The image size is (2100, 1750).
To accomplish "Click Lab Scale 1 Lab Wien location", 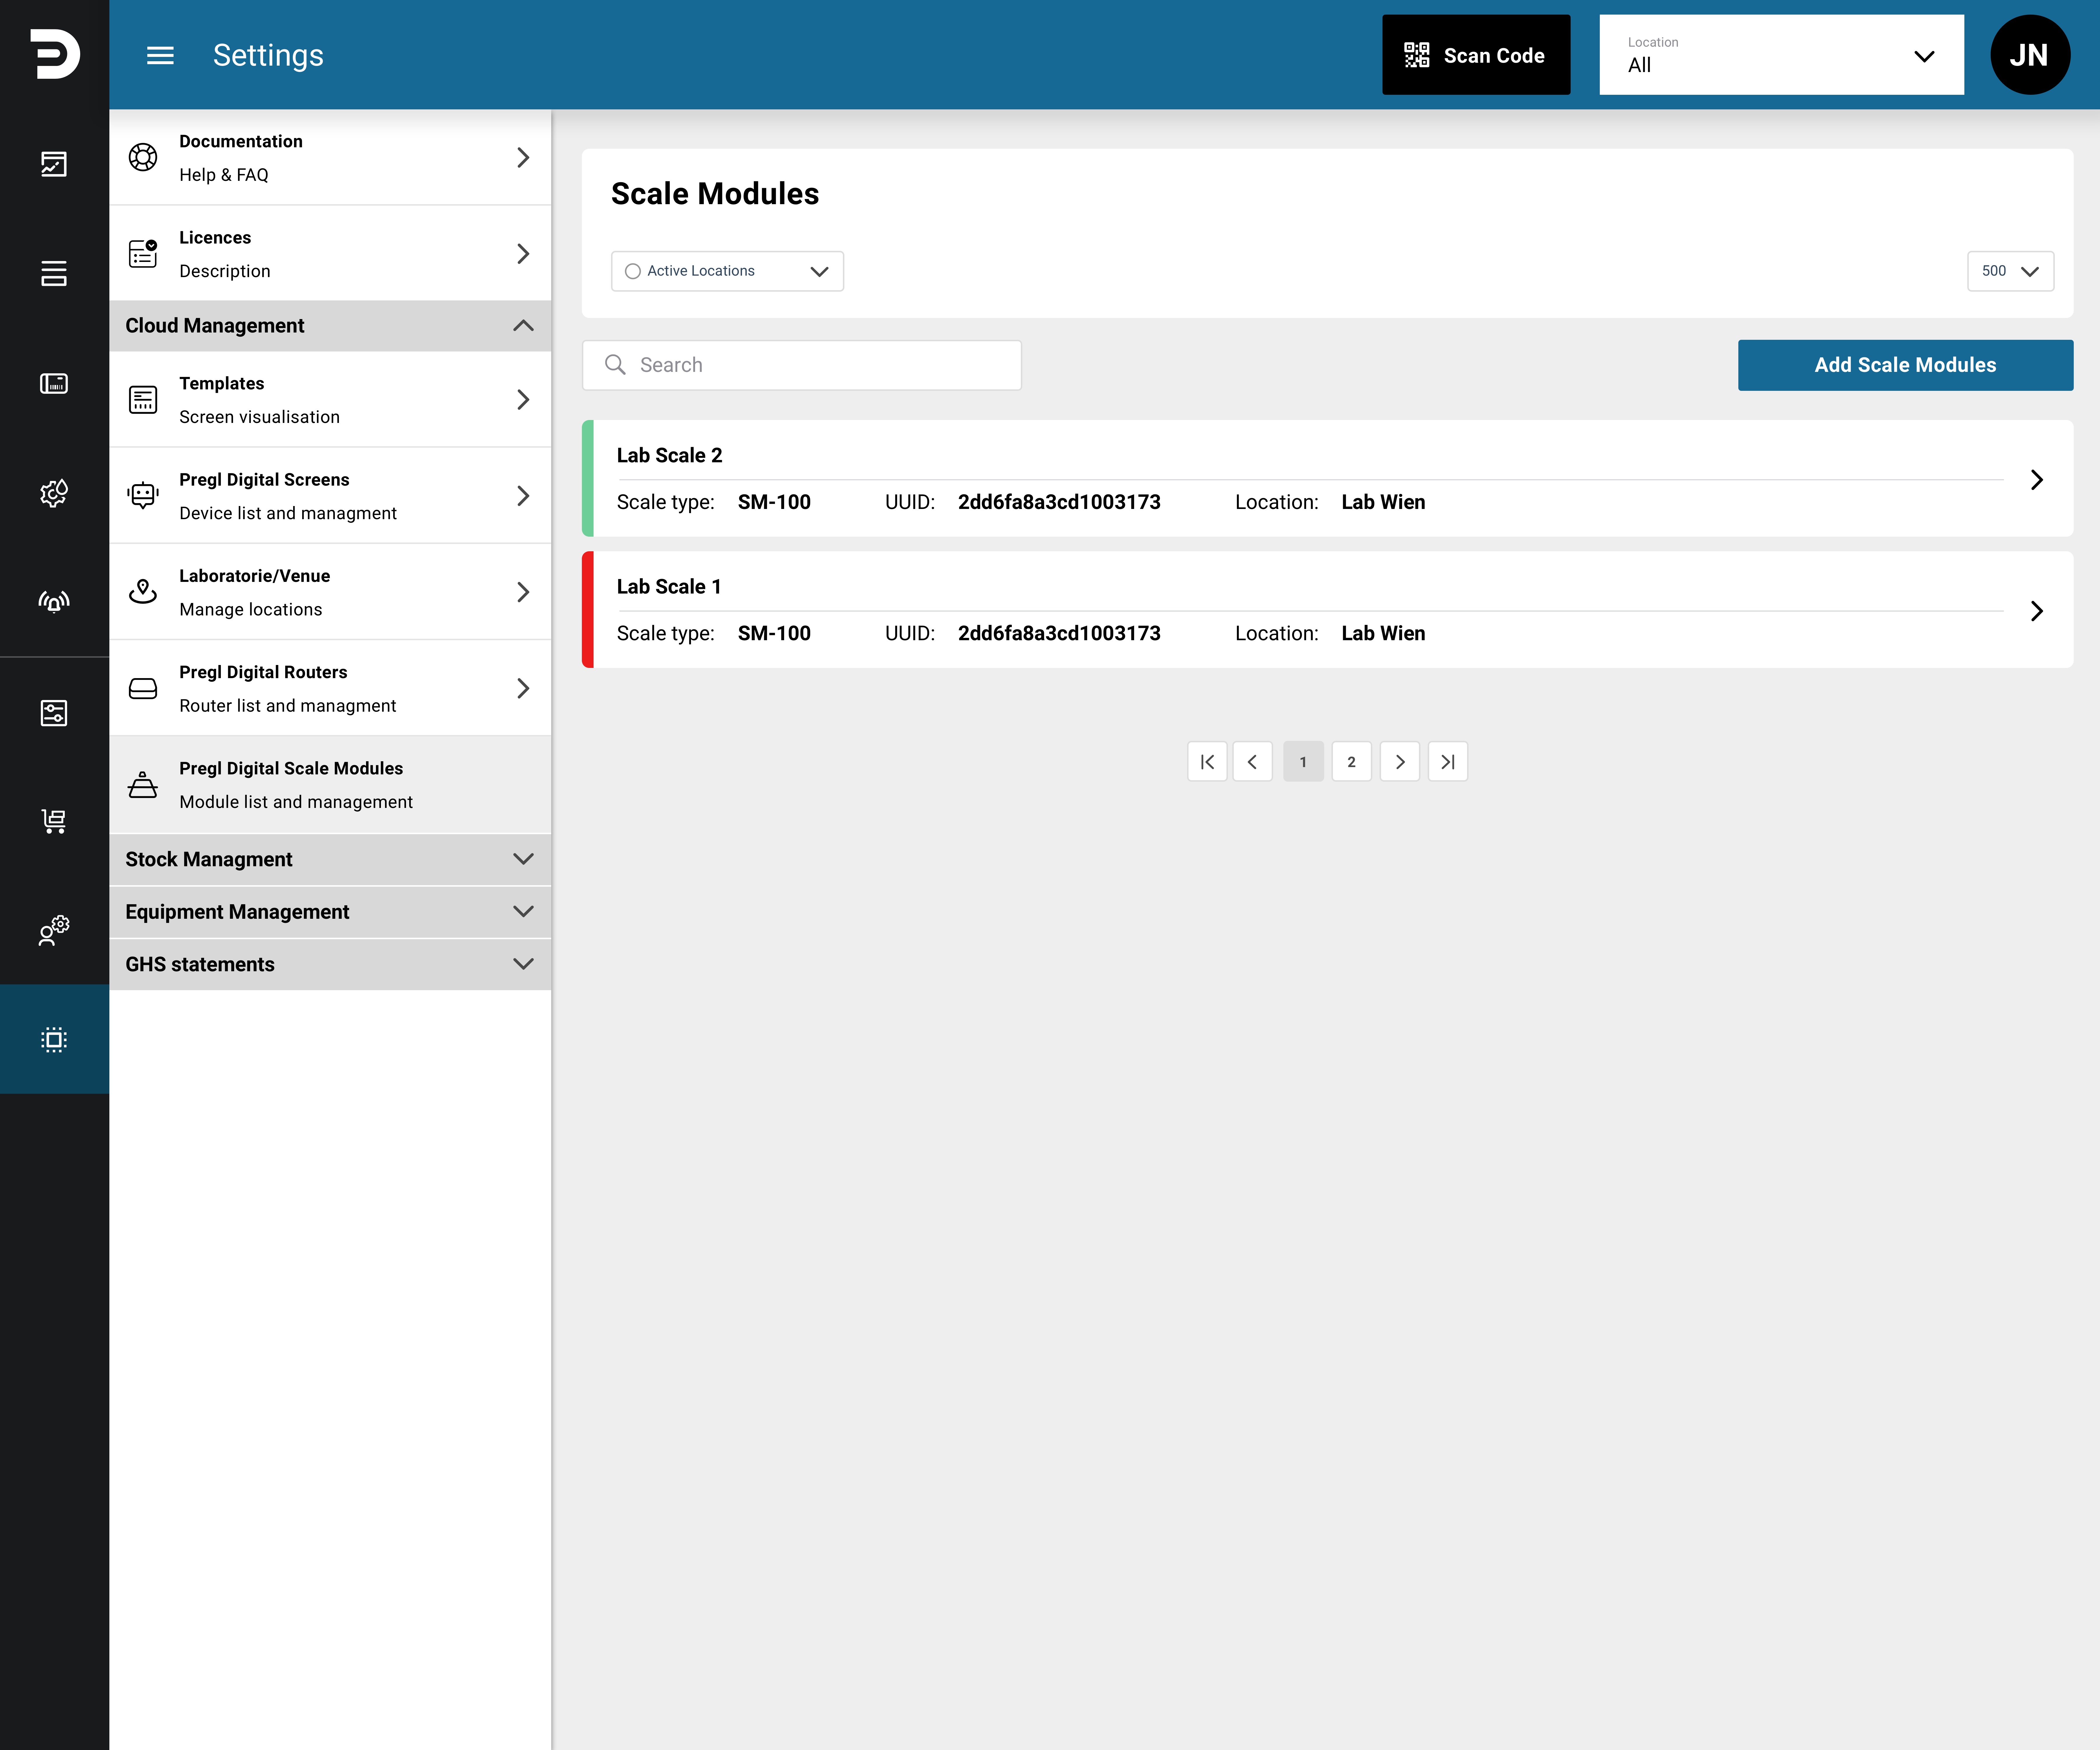I will (x=1383, y=633).
